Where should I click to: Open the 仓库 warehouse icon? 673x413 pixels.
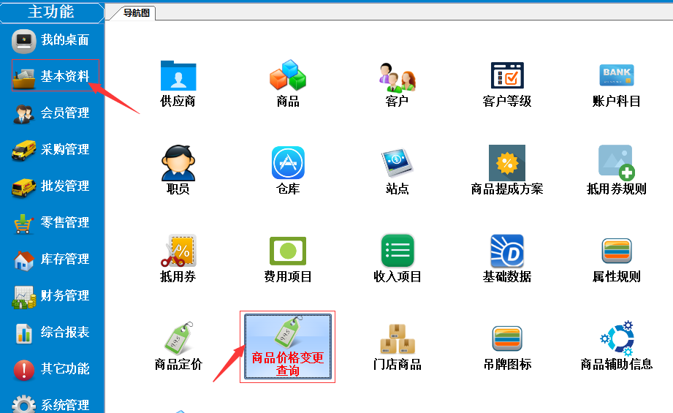[288, 170]
